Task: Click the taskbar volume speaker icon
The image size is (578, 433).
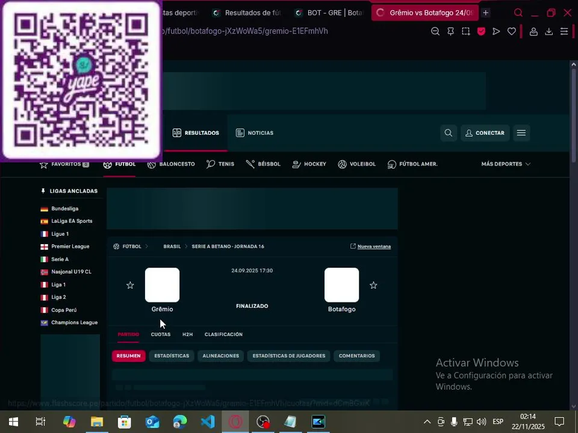Action: [x=481, y=422]
